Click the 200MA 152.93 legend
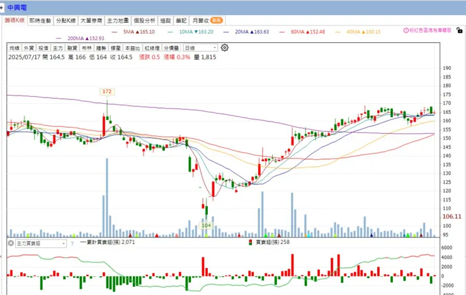Screen dimensions: 466x295 80,38
